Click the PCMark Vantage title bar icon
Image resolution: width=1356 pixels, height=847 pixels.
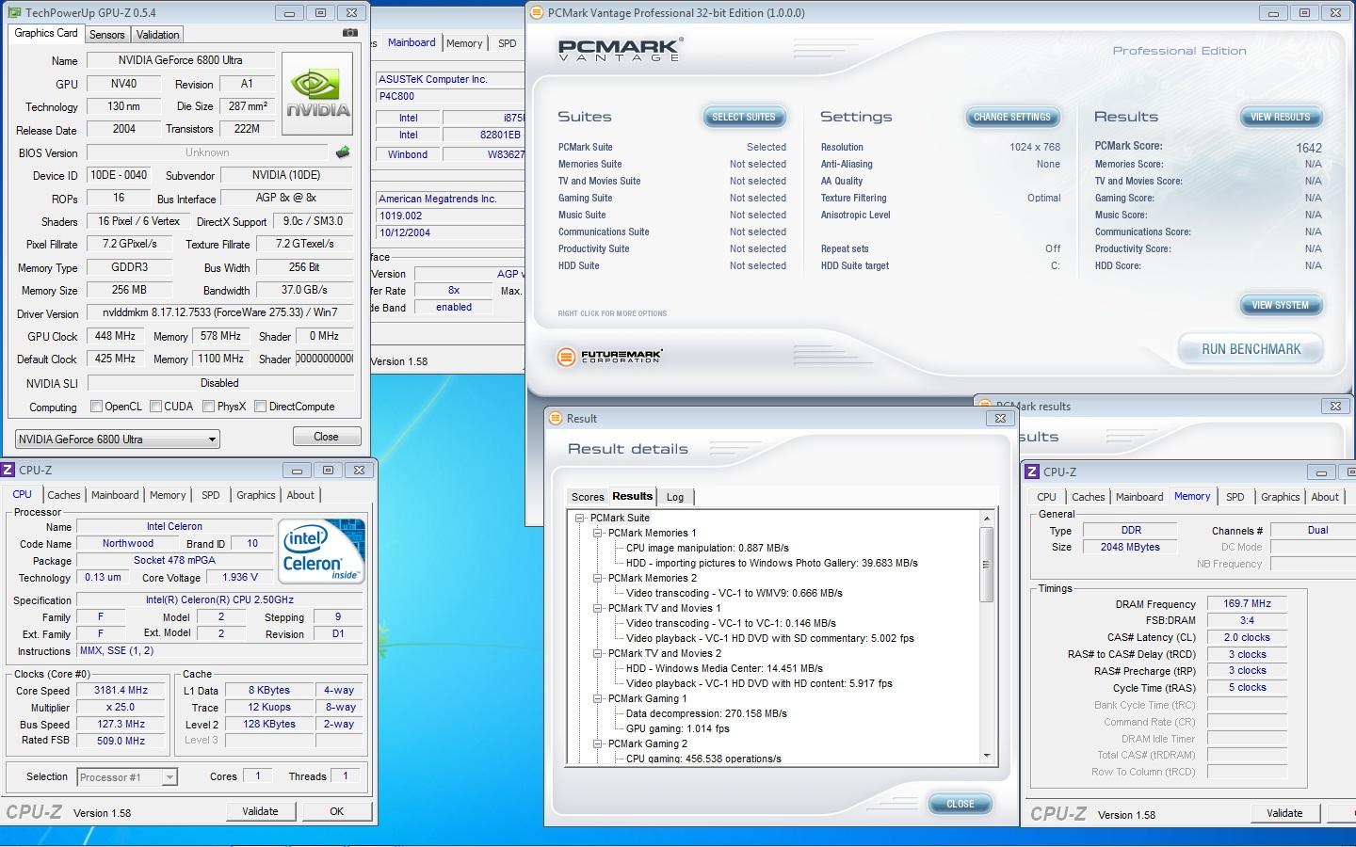[537, 13]
